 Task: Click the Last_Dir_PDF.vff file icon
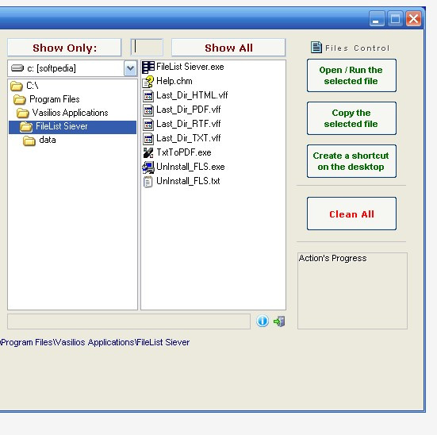click(x=148, y=110)
